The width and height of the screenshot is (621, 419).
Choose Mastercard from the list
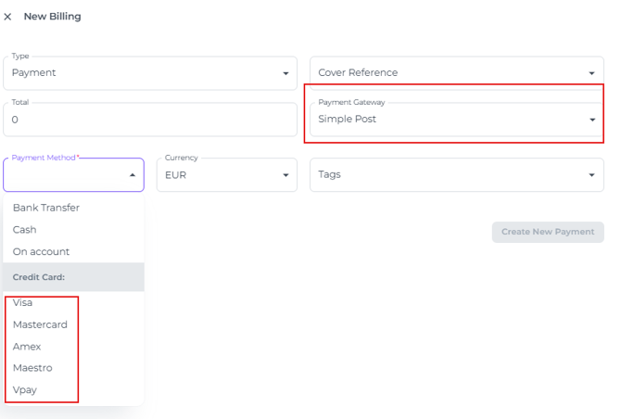coord(40,324)
